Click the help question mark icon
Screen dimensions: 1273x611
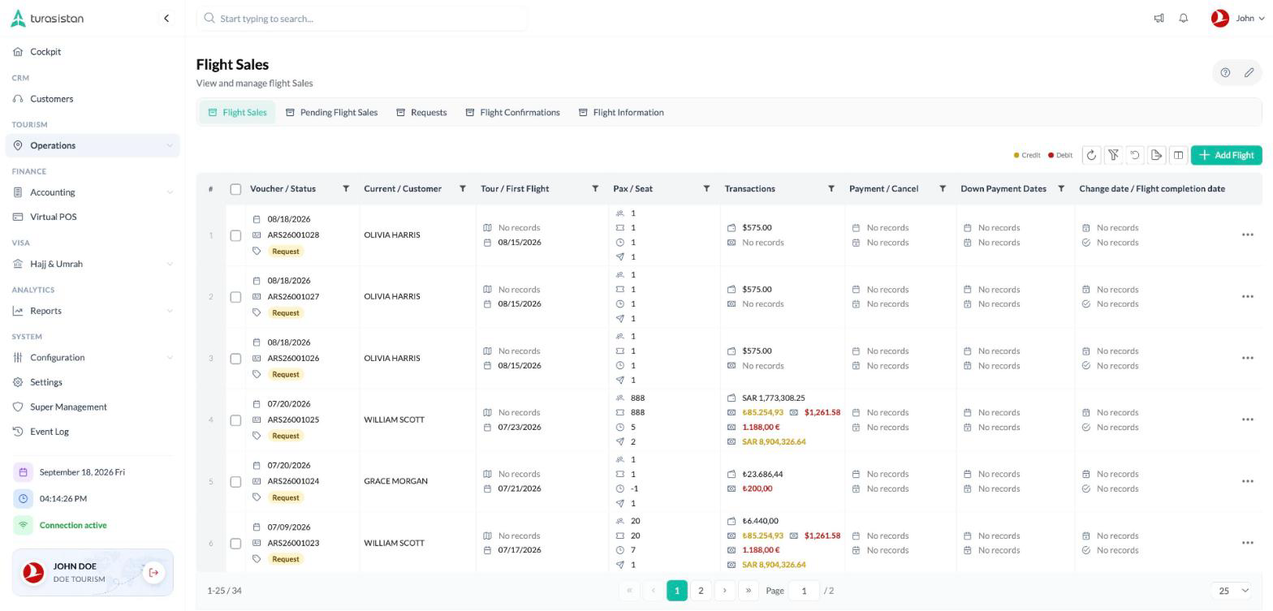[1225, 72]
